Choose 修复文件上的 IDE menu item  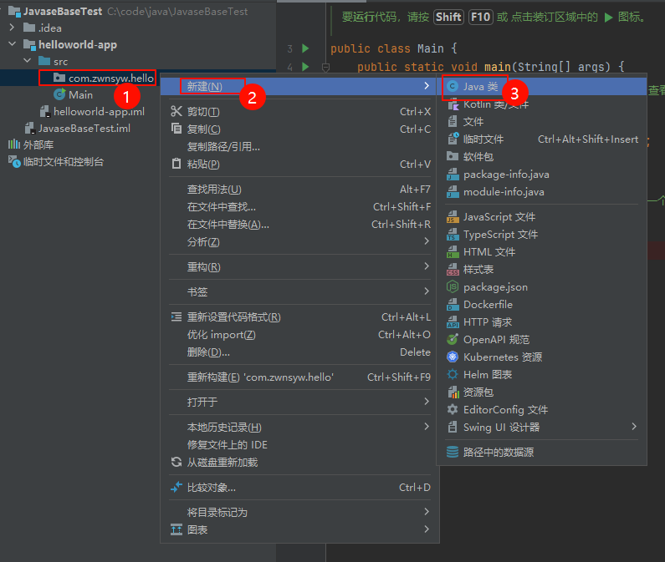[x=299, y=445]
